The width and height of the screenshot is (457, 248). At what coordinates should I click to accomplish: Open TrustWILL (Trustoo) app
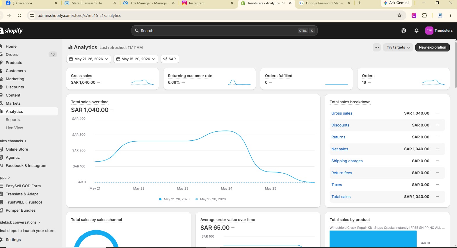pos(24,202)
